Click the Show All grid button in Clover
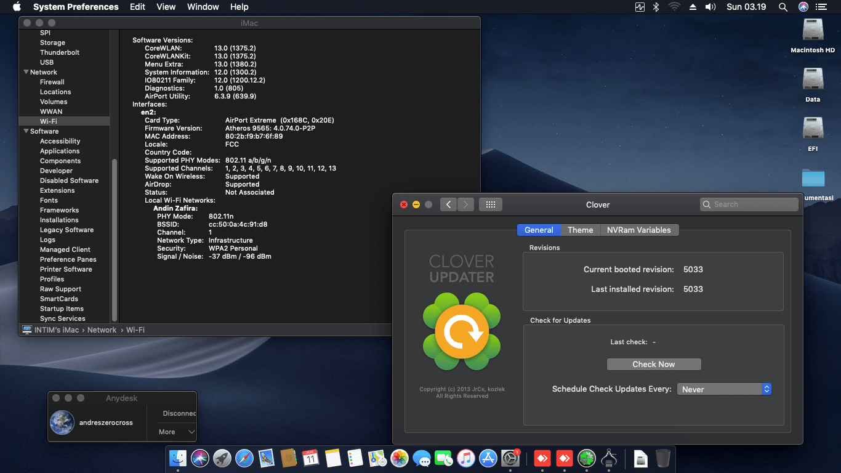 [490, 204]
